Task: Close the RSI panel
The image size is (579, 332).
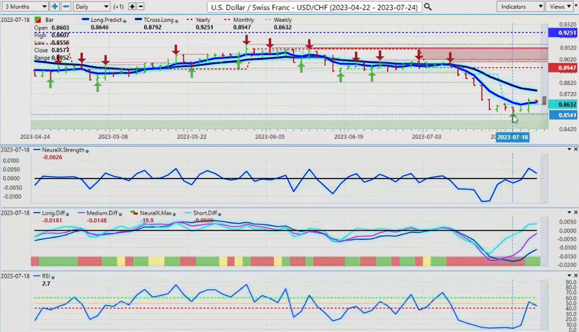Action: click(x=576, y=275)
